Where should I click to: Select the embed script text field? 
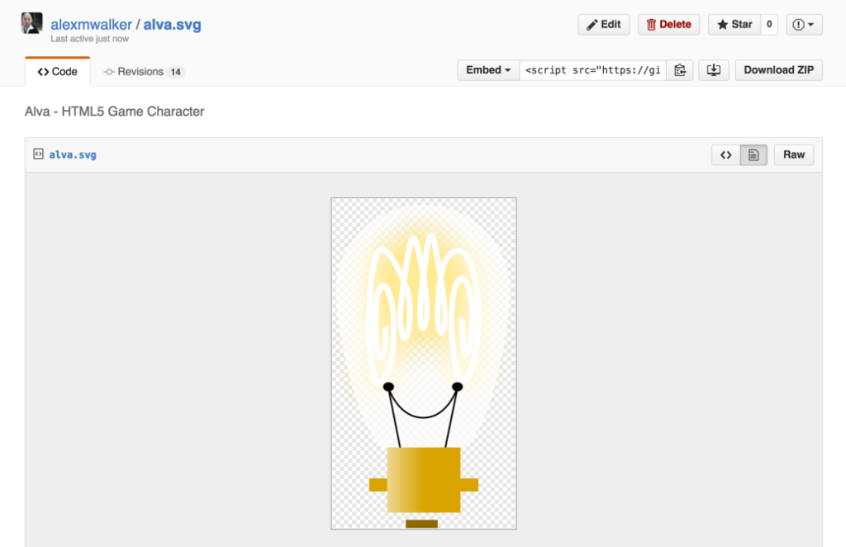(x=593, y=70)
